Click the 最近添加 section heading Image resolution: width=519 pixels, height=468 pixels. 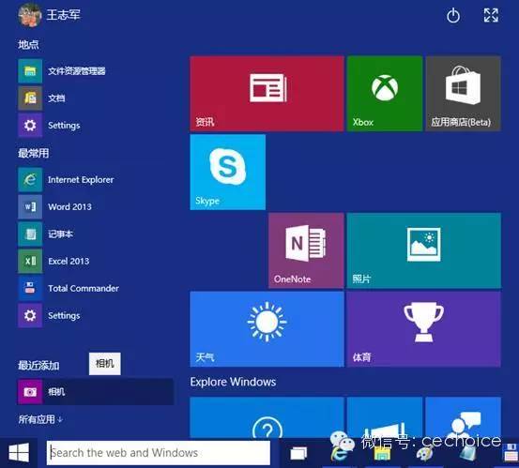pos(38,366)
